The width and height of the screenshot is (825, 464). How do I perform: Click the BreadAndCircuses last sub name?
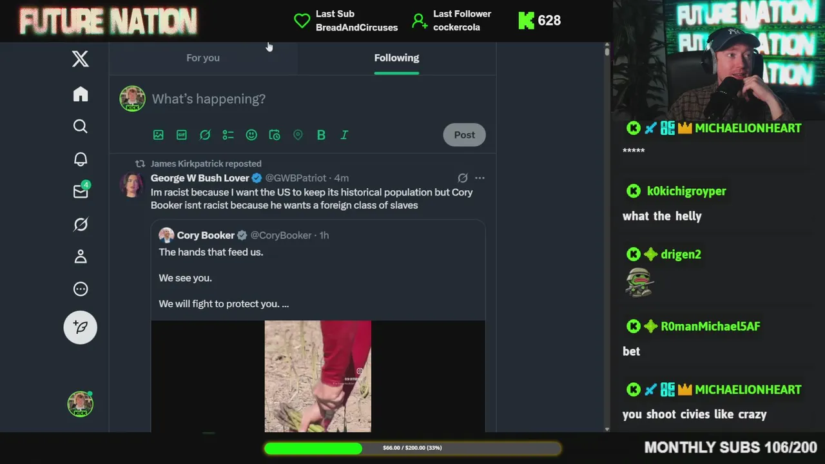[x=356, y=28]
